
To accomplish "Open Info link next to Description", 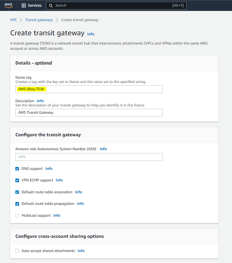I will point(40,101).
